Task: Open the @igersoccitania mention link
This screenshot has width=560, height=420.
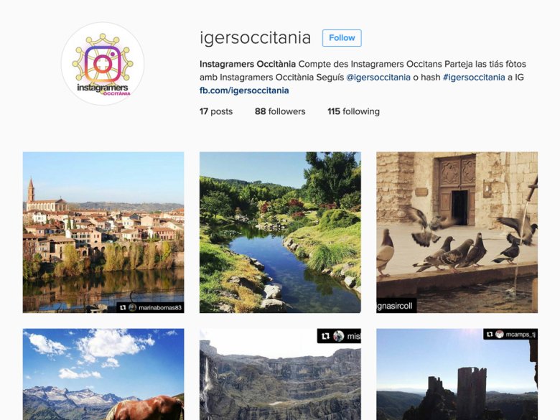Action: [x=378, y=77]
